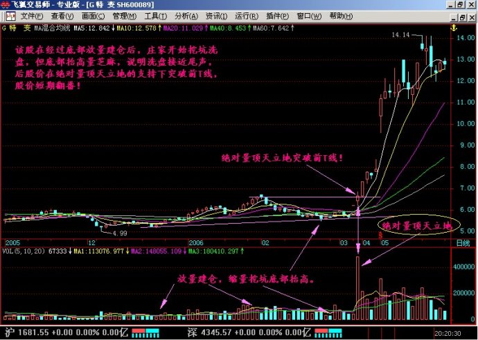Minimize the inner chart document window
Viewport: 478px width, 340px height.
[454, 17]
